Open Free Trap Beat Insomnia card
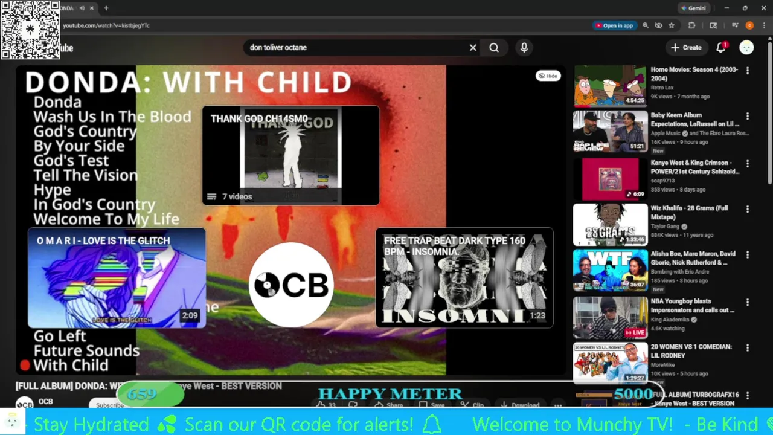The width and height of the screenshot is (773, 435). (x=464, y=278)
